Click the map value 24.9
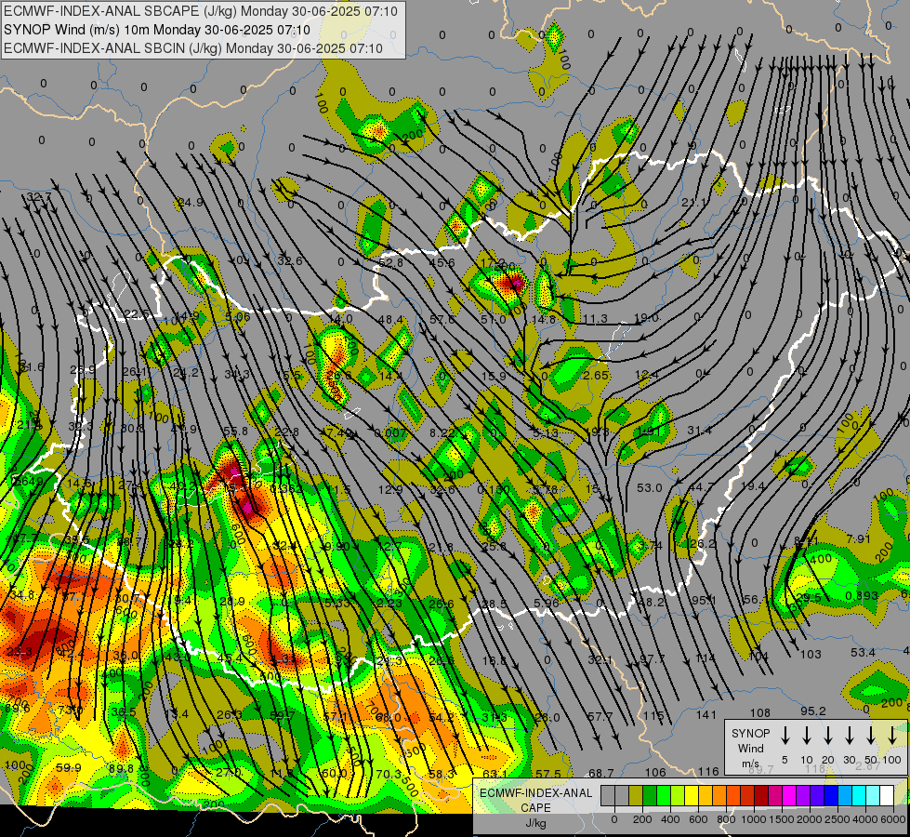910x837 pixels. [x=191, y=202]
